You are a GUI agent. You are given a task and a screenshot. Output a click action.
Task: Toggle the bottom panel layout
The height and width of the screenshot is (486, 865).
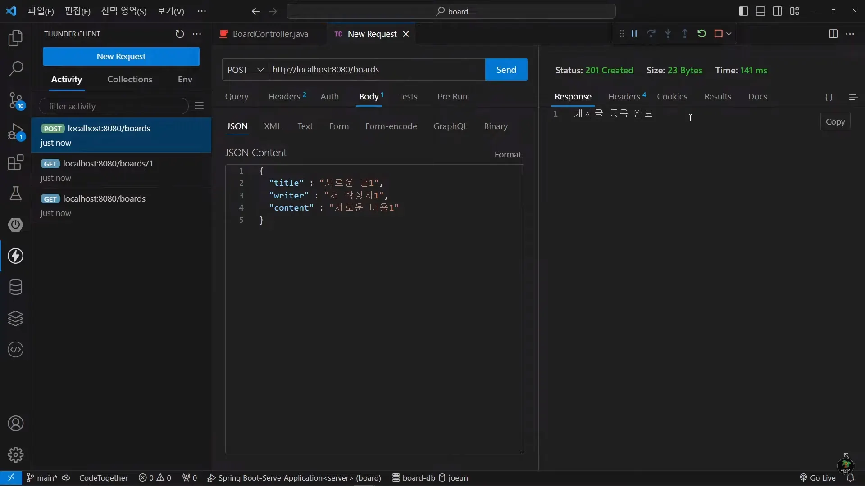tap(760, 11)
